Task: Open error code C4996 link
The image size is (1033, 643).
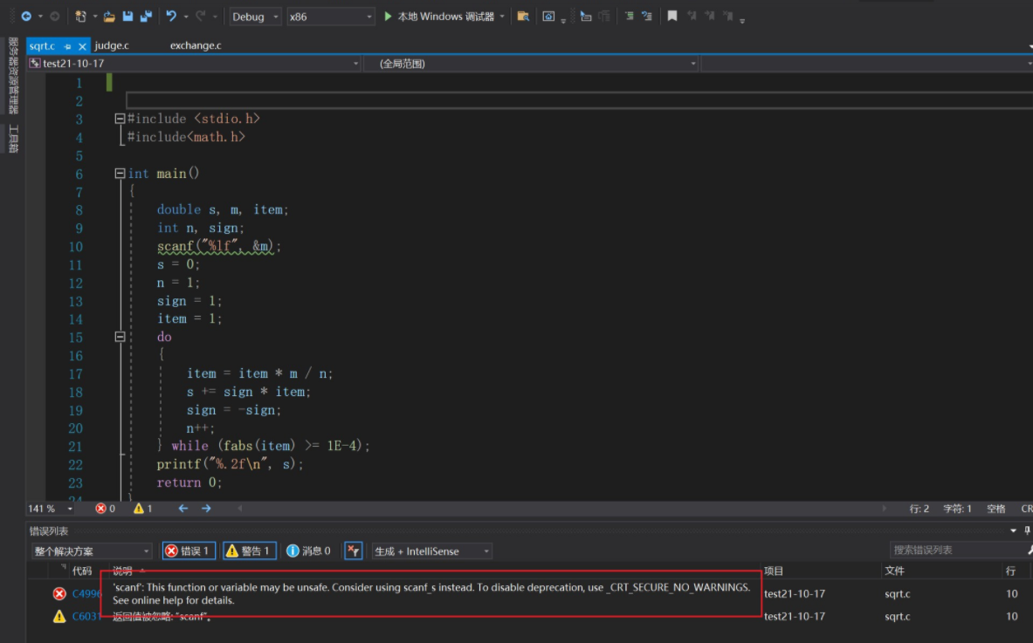Action: click(x=86, y=593)
